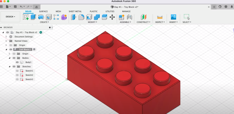Switch to the MESH tab

[58, 11]
